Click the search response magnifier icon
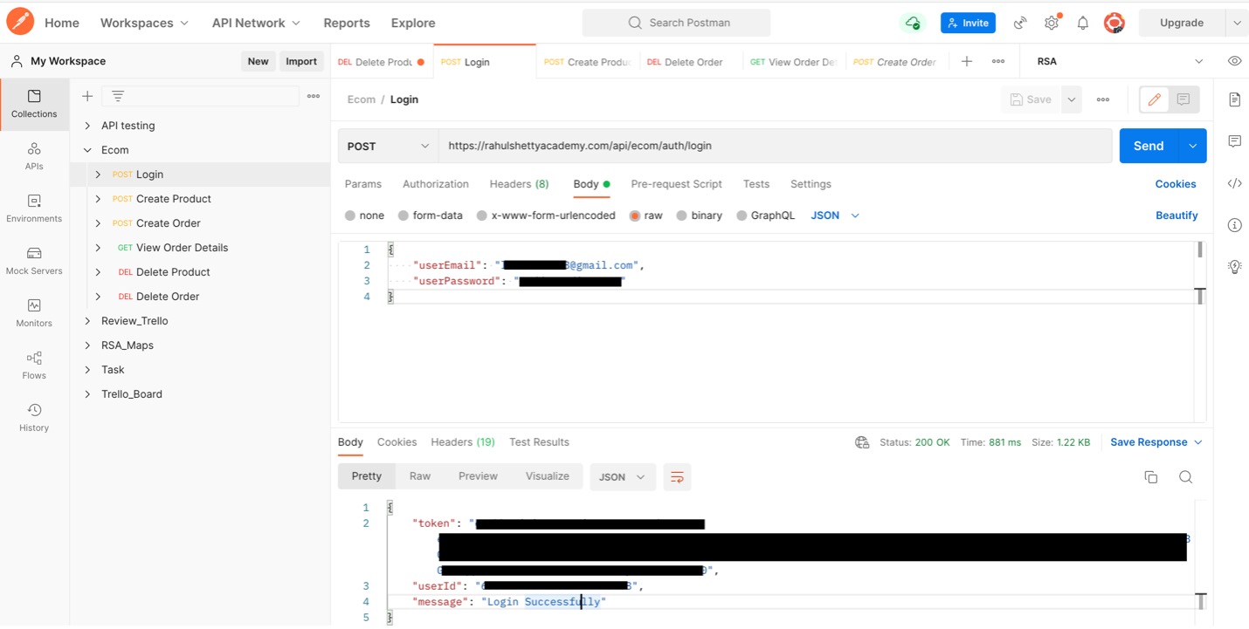Image resolution: width=1249 pixels, height=629 pixels. [x=1185, y=477]
